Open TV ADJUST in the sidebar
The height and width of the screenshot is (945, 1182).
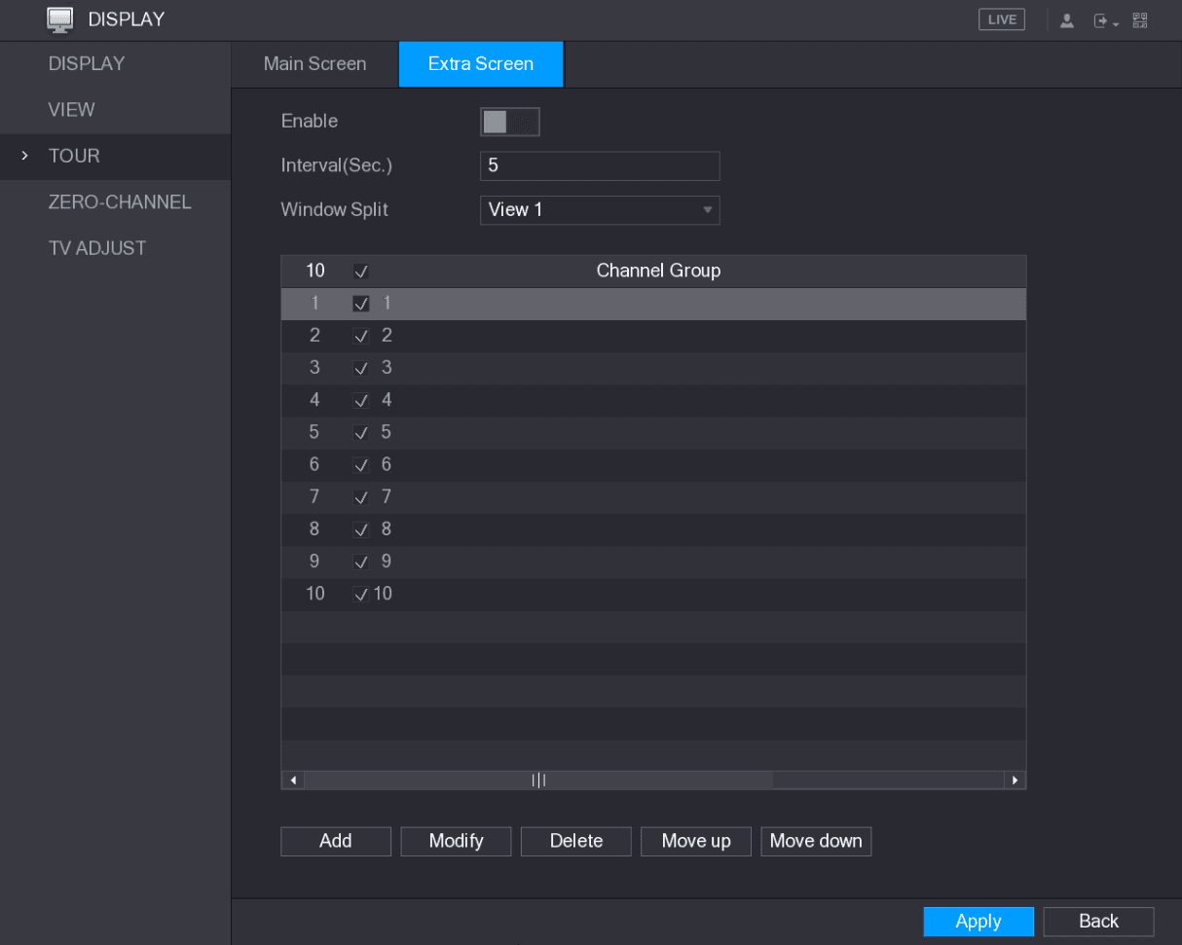pos(115,248)
